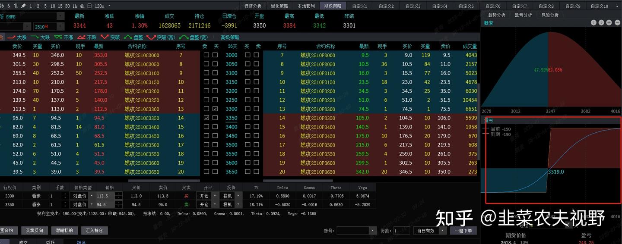Open the 组合 bottom tab
This screenshot has height=244, width=622.
(x=81, y=242)
